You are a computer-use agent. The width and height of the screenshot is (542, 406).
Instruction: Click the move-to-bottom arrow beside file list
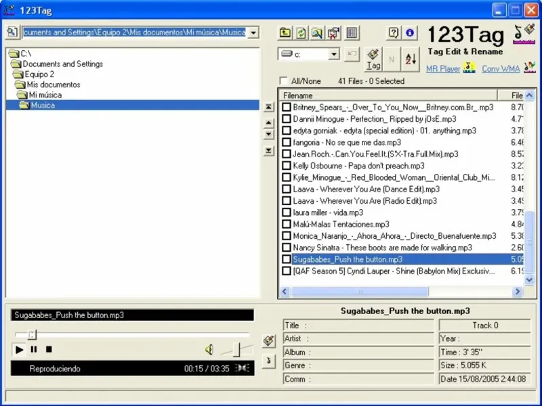tap(268, 151)
